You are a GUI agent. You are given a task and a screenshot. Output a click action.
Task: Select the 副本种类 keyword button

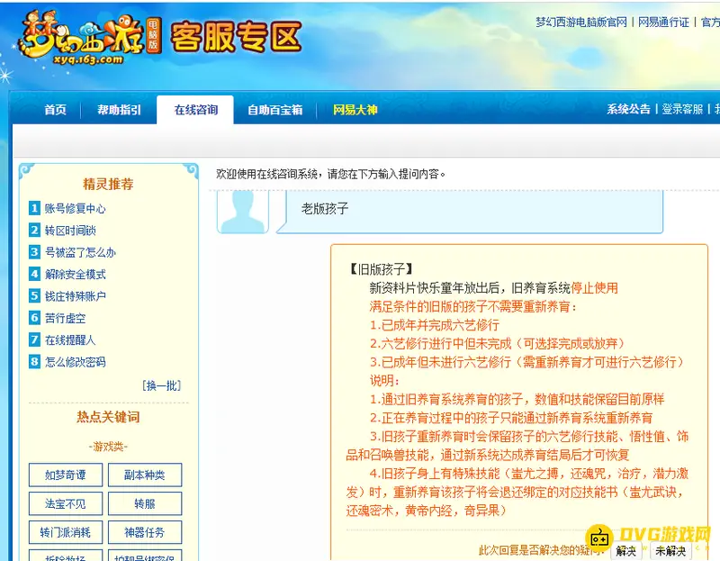click(x=145, y=475)
